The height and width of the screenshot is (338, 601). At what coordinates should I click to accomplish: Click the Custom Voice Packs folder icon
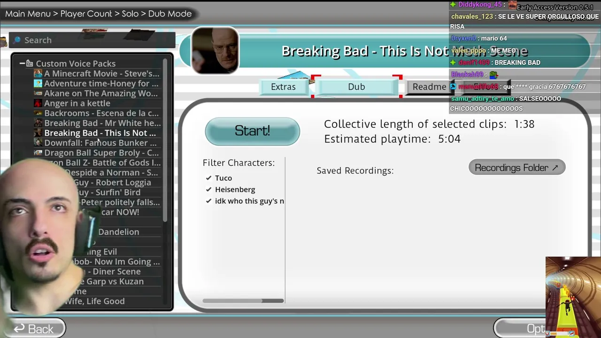click(30, 63)
